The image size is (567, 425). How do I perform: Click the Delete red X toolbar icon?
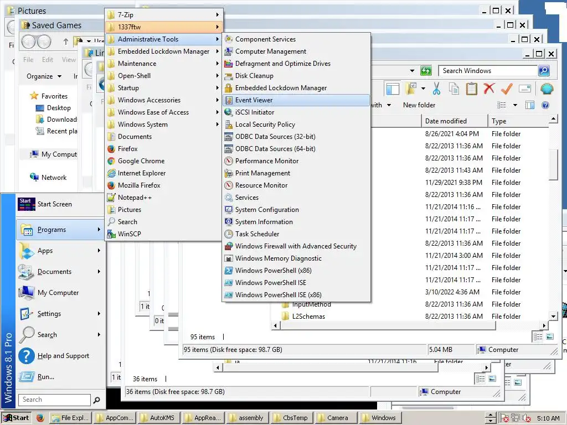coord(489,89)
